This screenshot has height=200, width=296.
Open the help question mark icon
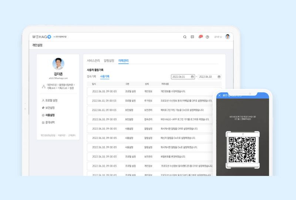pyautogui.click(x=207, y=37)
